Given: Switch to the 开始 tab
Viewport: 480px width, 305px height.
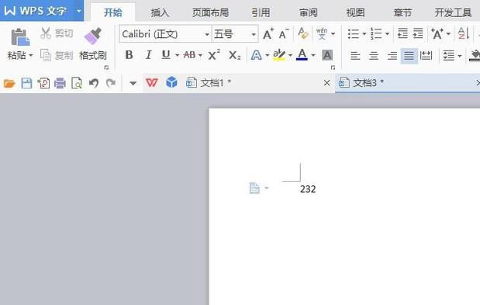Looking at the screenshot, I should click(x=112, y=12).
